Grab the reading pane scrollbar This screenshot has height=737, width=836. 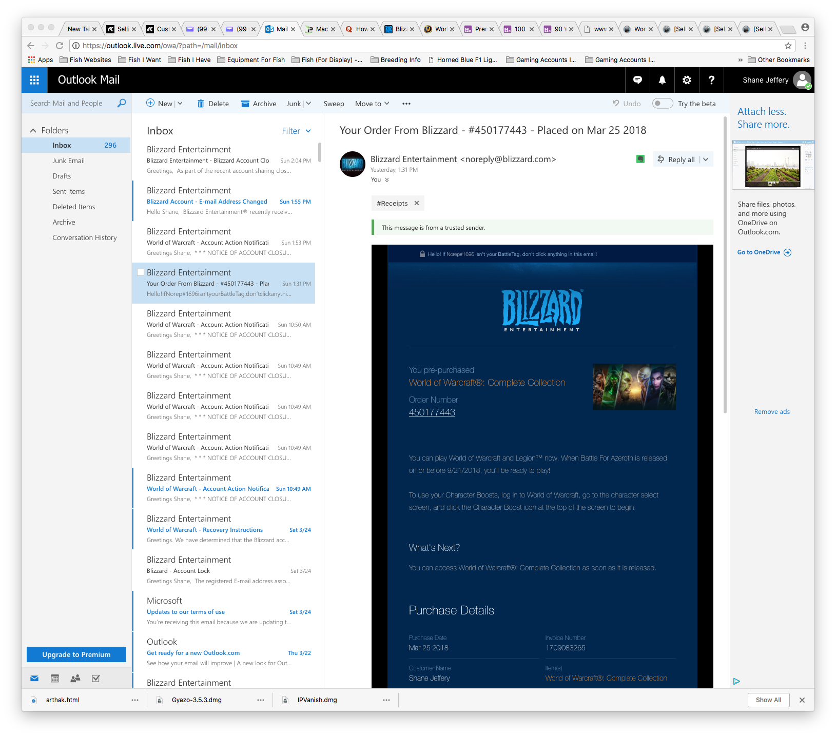(725, 265)
